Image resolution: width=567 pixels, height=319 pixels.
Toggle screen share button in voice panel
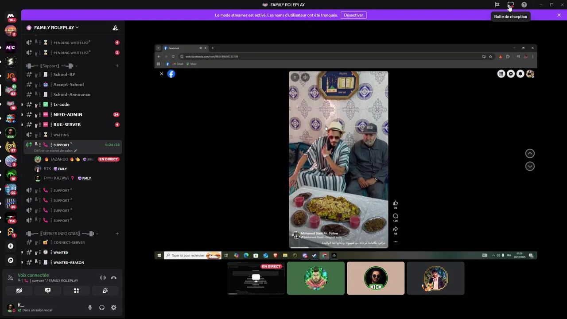pos(48,291)
